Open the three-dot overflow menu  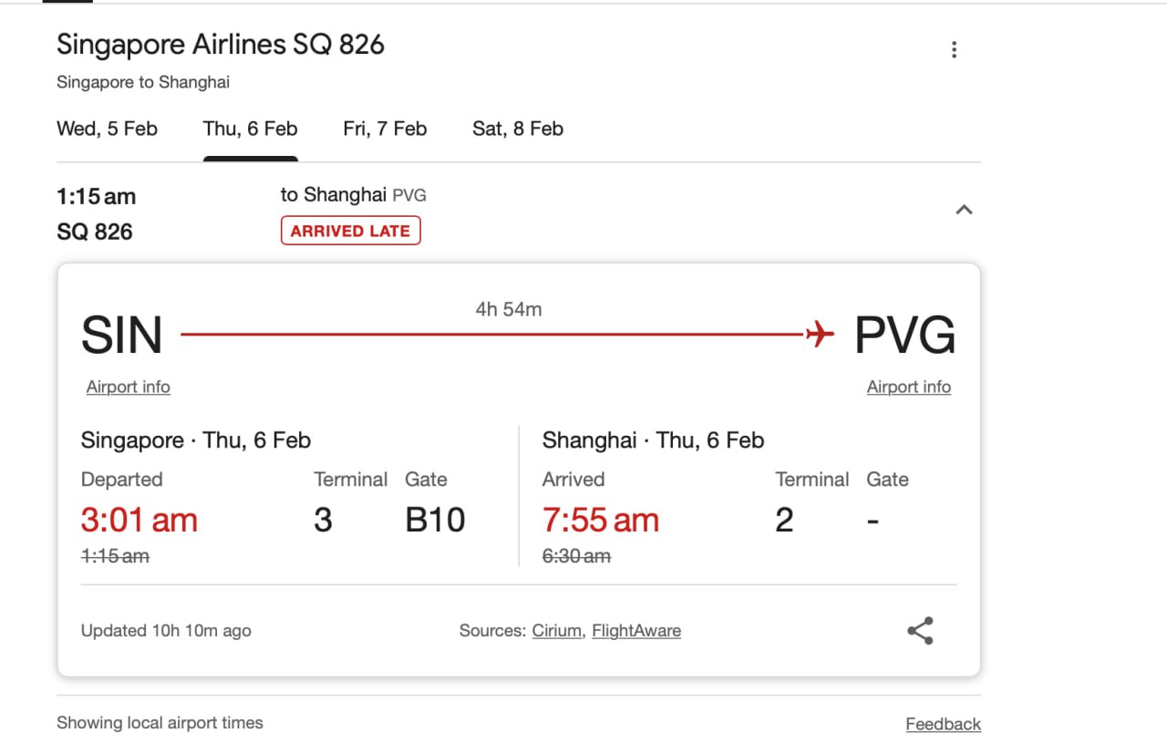[x=954, y=49]
